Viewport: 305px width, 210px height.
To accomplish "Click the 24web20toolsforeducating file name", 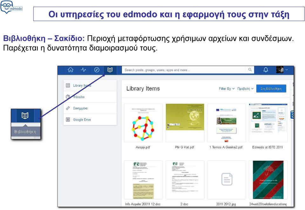I will (268, 204).
